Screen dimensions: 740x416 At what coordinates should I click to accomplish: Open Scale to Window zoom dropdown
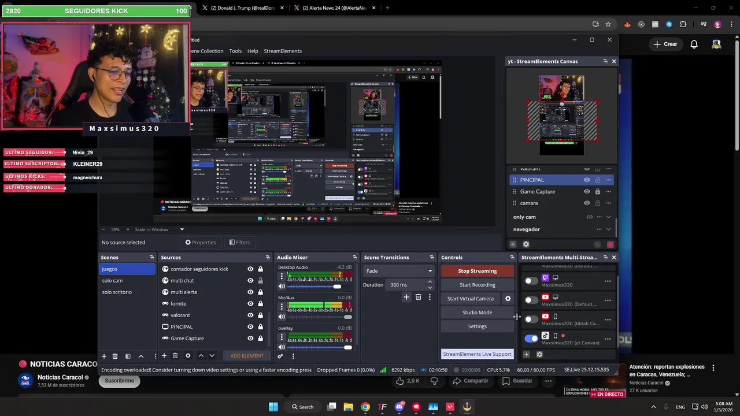point(160,229)
